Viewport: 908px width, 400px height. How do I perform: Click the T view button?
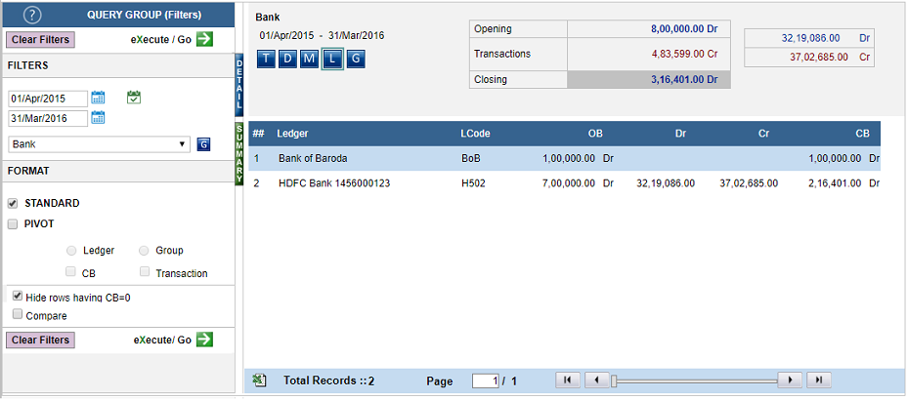266,59
